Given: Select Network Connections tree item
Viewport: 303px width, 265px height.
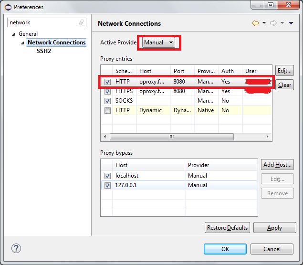Looking at the screenshot, I should pos(56,42).
